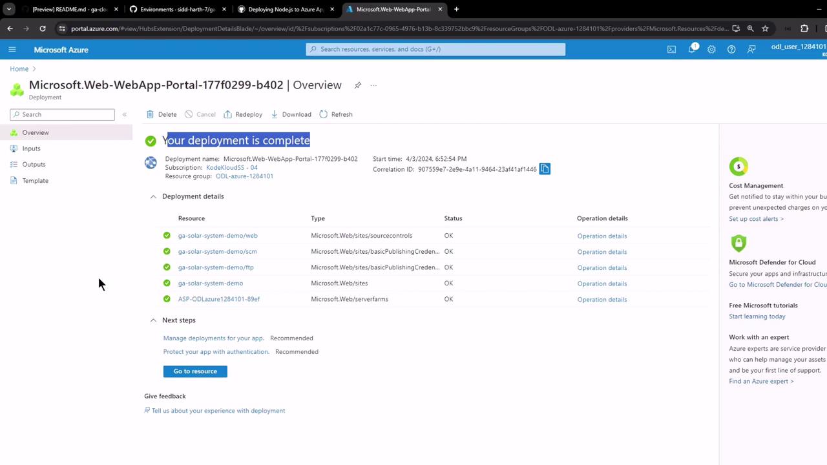The width and height of the screenshot is (827, 465).
Task: Open the ga-solar-system-demo/web resource link
Action: pyautogui.click(x=218, y=236)
